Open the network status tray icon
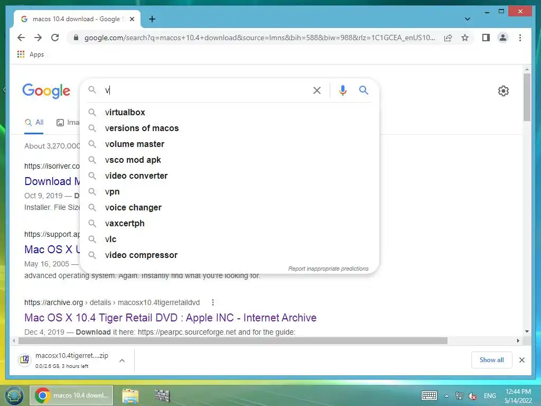 point(459,395)
